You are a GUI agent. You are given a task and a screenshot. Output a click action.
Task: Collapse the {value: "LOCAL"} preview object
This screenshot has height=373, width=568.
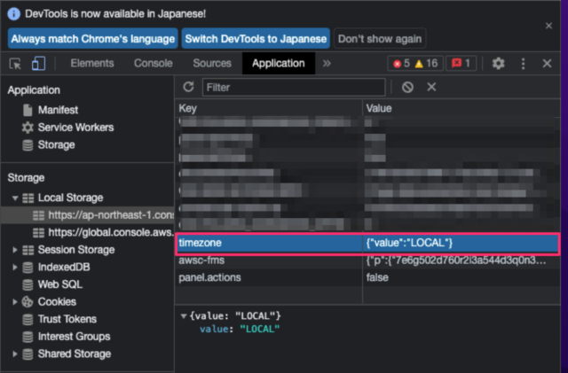tap(184, 316)
